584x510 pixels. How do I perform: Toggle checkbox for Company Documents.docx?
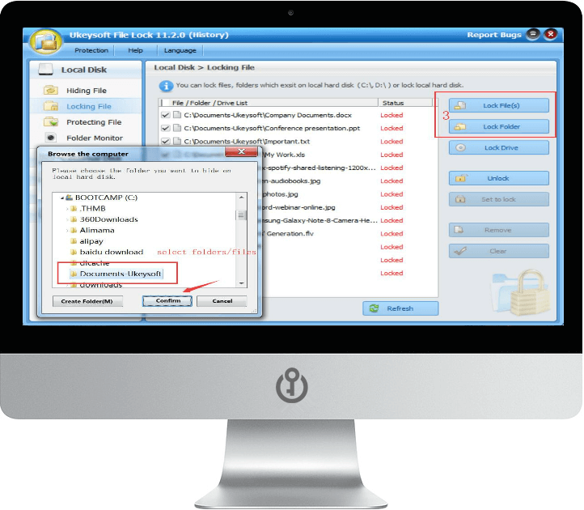click(165, 115)
